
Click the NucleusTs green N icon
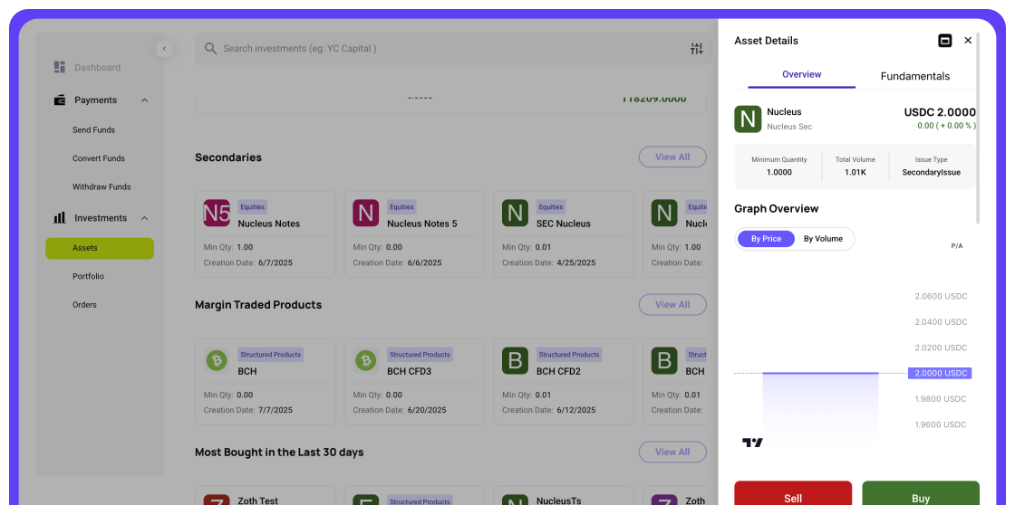pyautogui.click(x=516, y=500)
